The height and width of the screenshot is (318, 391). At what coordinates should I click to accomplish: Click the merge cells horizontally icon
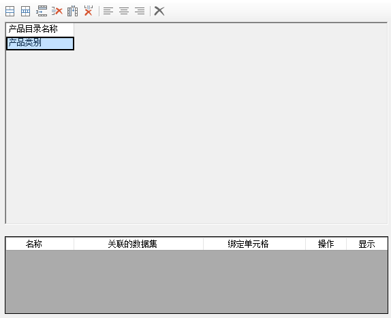tap(10, 11)
